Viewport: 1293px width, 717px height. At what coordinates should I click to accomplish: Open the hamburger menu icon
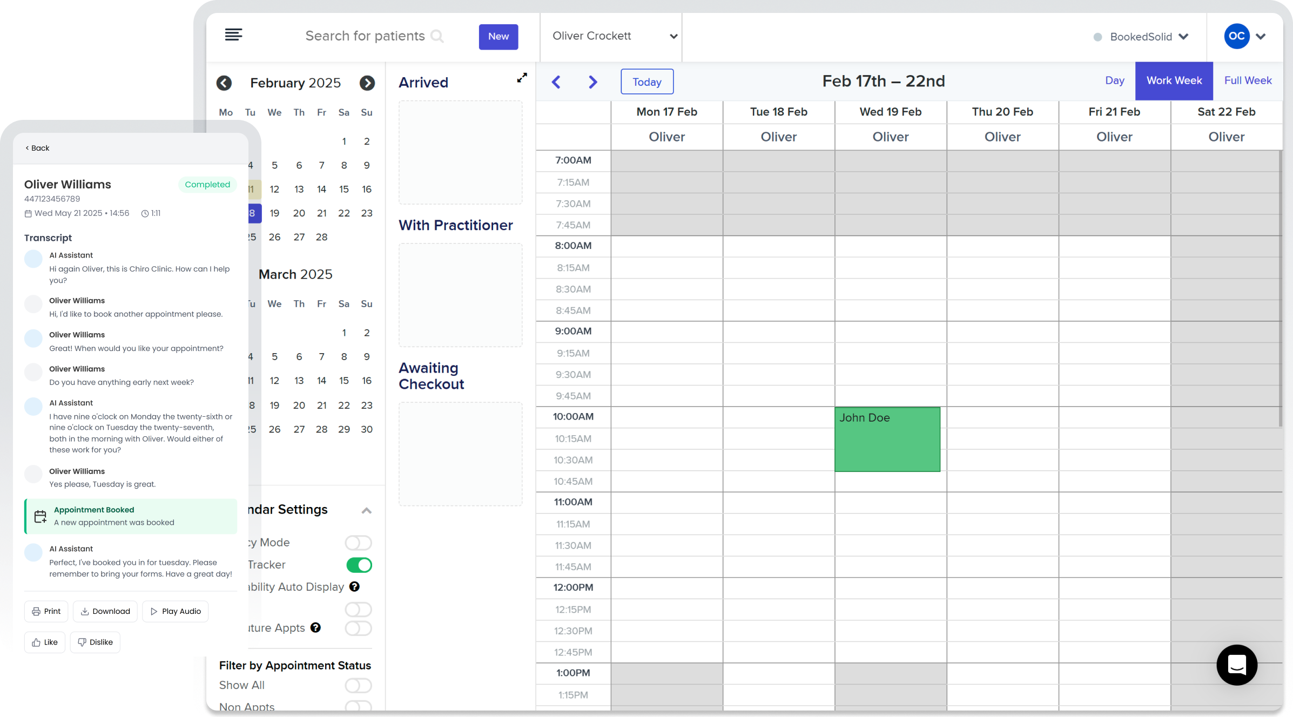(233, 35)
